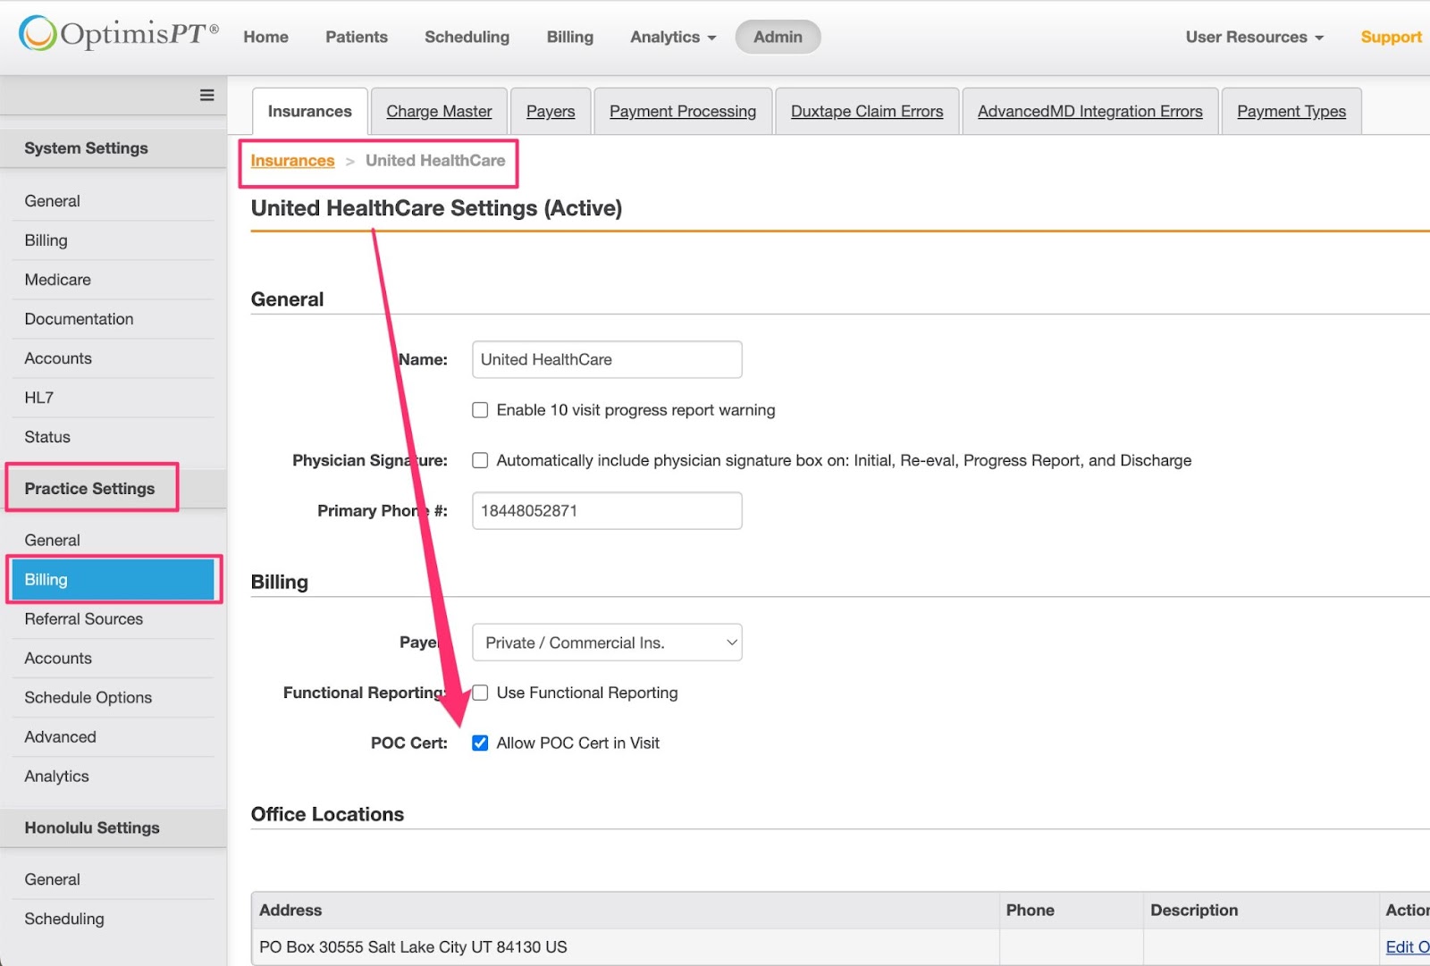Click the Honolulu Settings section header
This screenshot has height=966, width=1430.
(x=114, y=828)
